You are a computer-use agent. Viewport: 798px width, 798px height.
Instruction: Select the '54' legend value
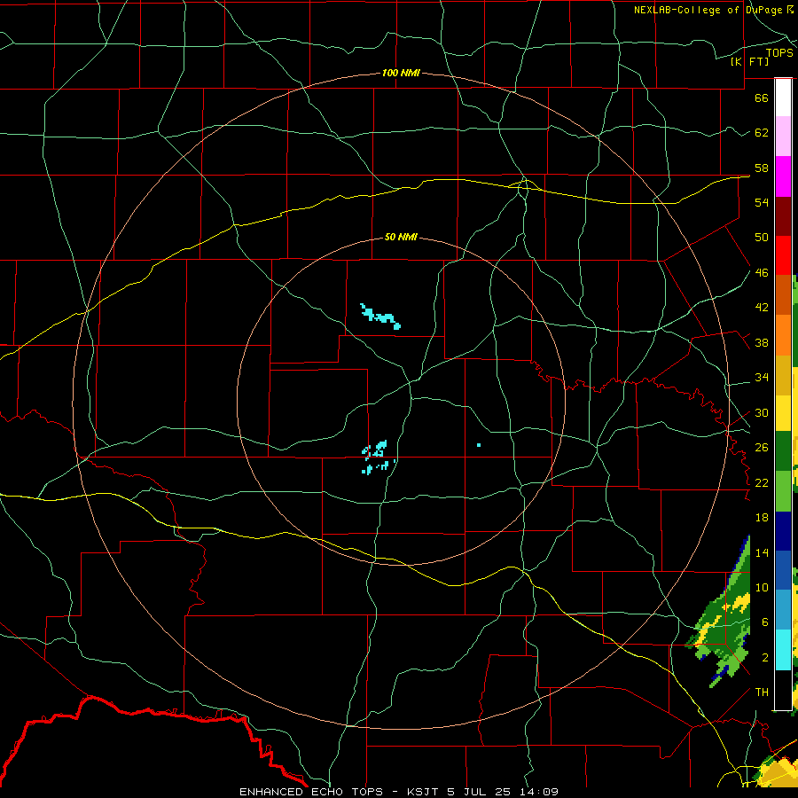pos(762,202)
